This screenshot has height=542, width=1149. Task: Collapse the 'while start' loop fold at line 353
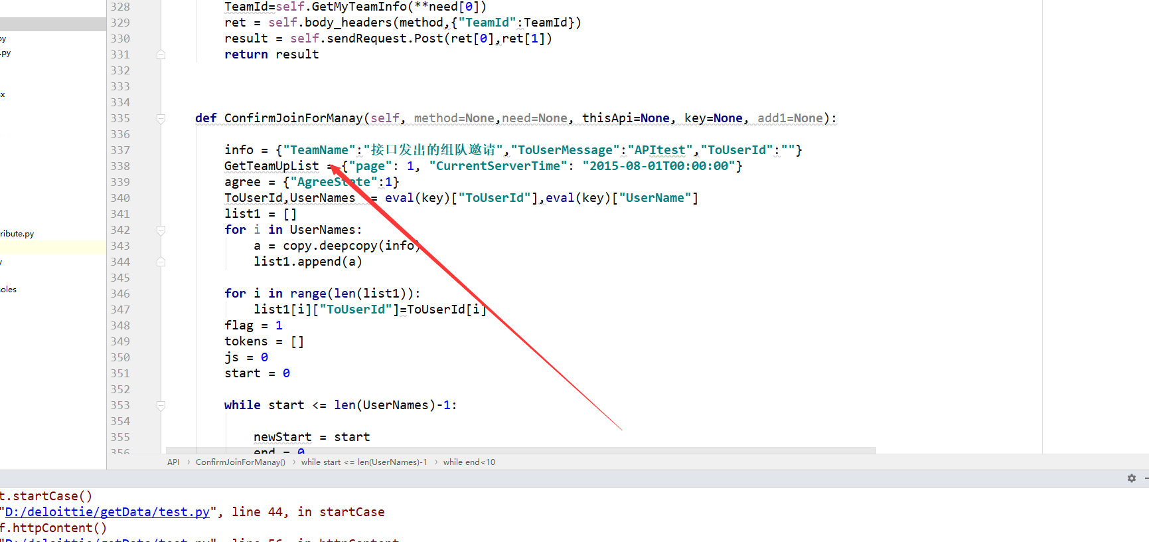tap(161, 405)
